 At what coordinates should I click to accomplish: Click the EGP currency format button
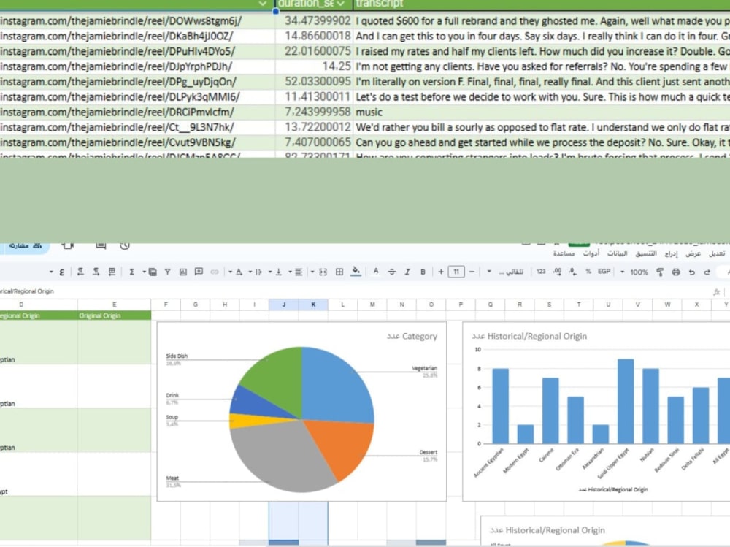pyautogui.click(x=604, y=271)
